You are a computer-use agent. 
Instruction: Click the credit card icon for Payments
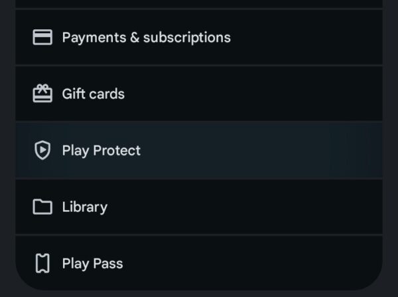click(x=42, y=37)
